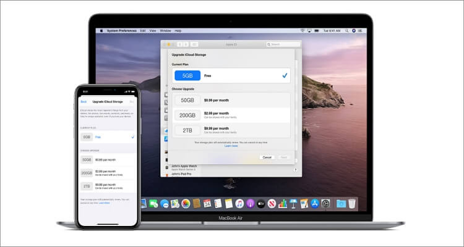The width and height of the screenshot is (464, 247).
Task: Click the menu bar clock Tue 9:41 AM
Action: click(x=332, y=31)
